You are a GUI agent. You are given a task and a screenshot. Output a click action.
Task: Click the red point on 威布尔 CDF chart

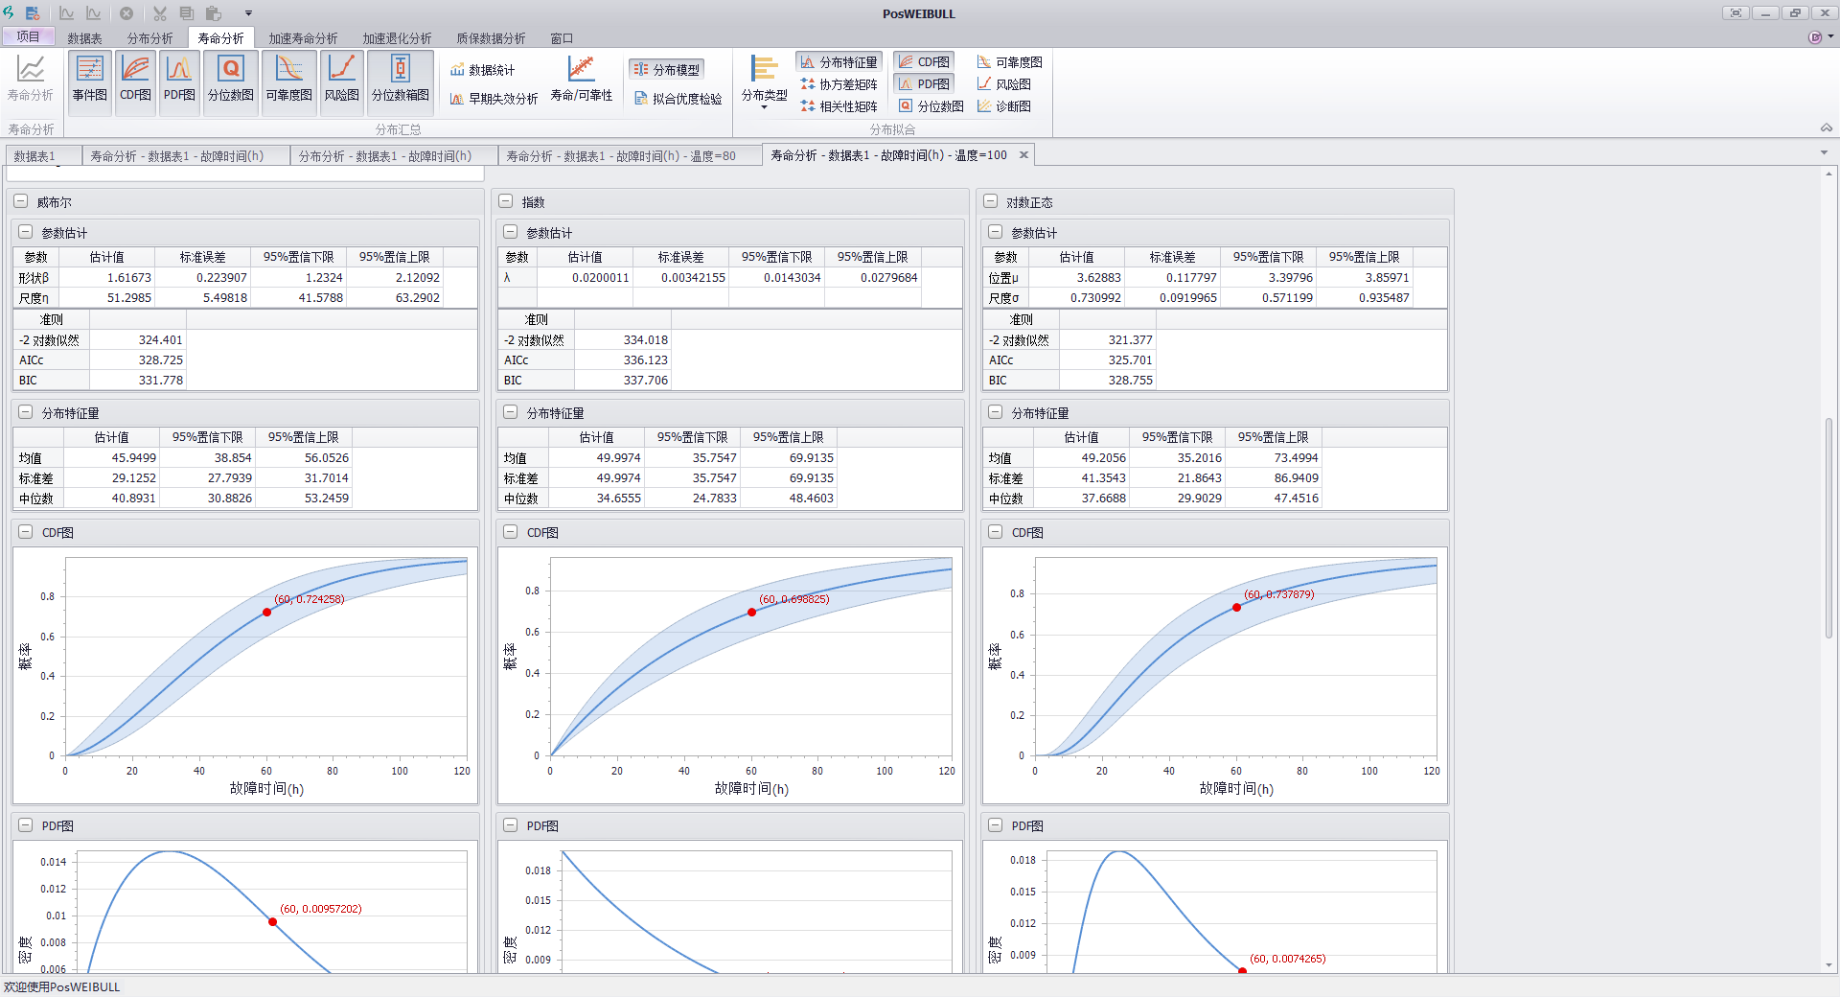[266, 612]
